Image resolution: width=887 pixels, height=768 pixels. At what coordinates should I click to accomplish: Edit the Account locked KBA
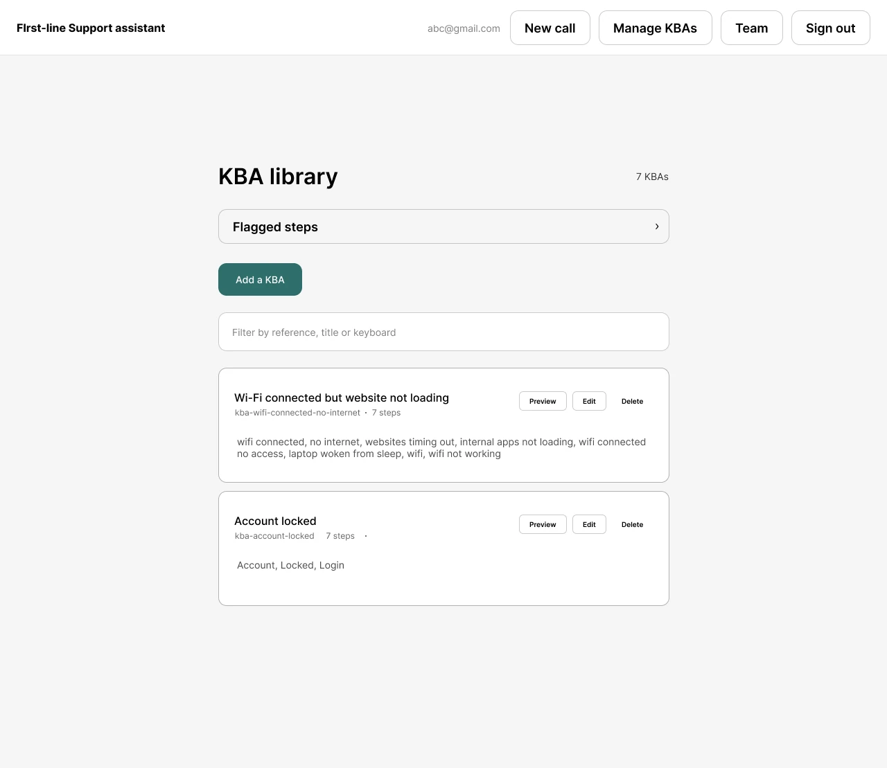pos(589,524)
